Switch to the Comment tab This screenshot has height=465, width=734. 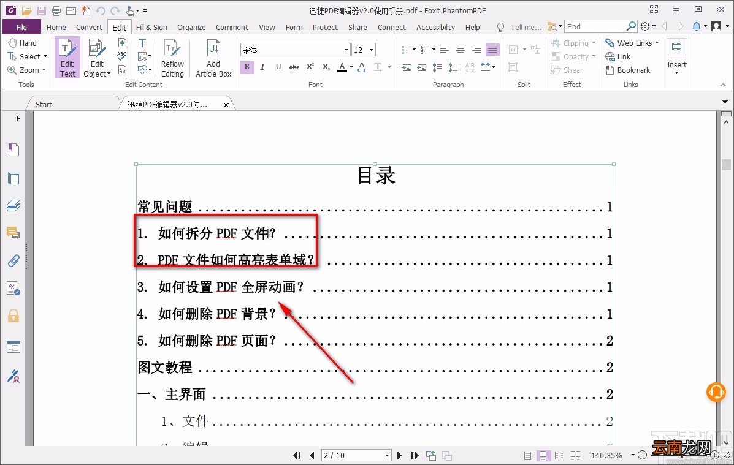coord(232,27)
